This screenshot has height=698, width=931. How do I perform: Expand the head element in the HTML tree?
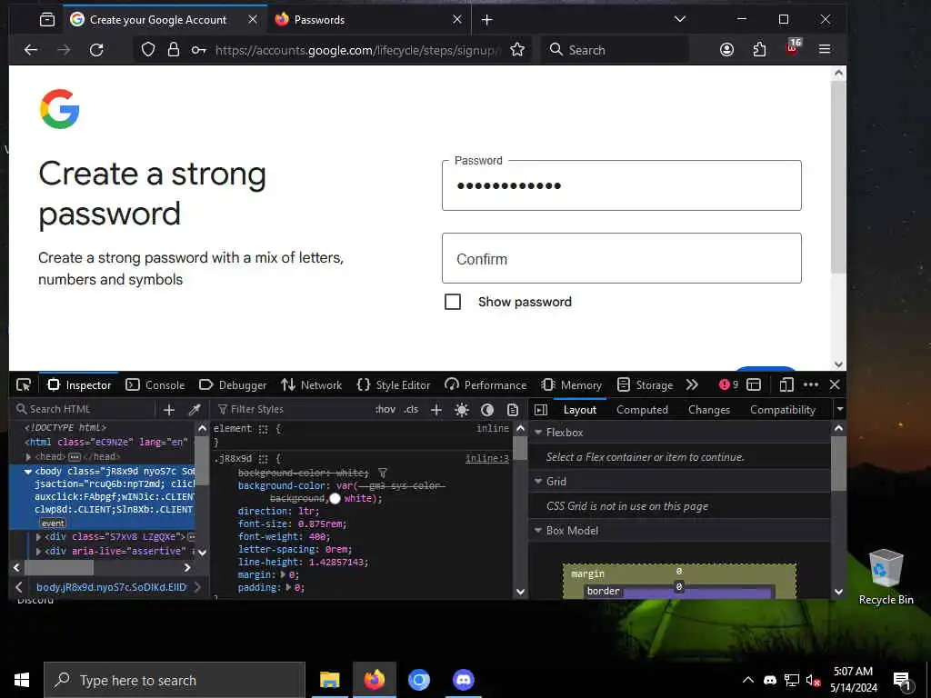click(28, 456)
